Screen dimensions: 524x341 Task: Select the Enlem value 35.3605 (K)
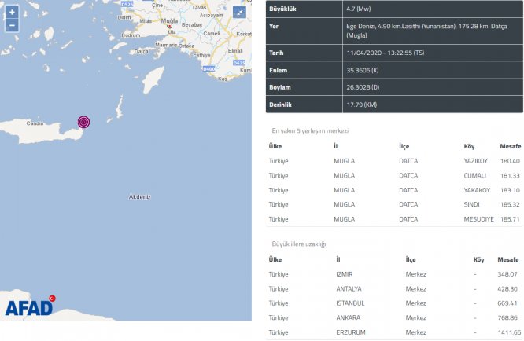pyautogui.click(x=363, y=70)
